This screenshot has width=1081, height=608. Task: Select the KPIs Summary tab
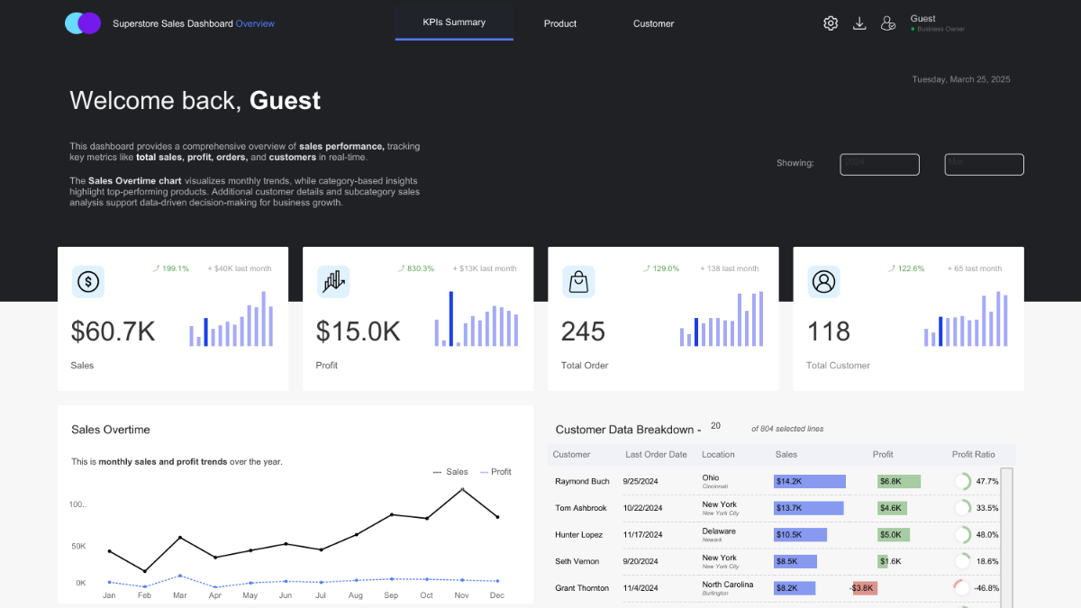(x=454, y=23)
